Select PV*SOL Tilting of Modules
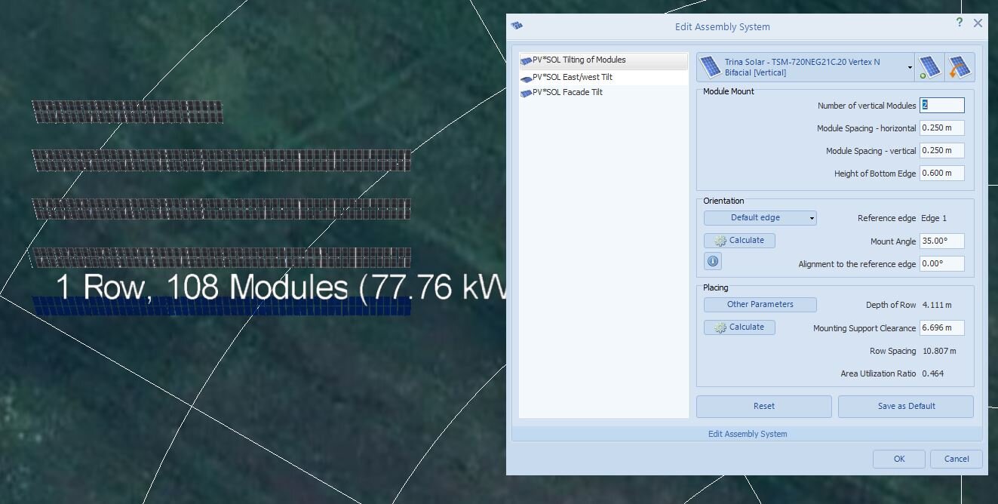The image size is (998, 504). (579, 60)
